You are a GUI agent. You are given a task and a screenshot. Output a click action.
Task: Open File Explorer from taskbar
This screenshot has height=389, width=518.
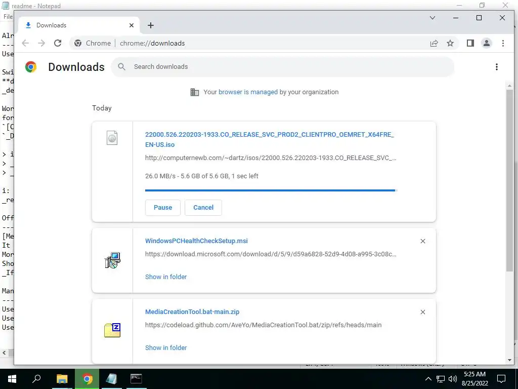(x=62, y=379)
